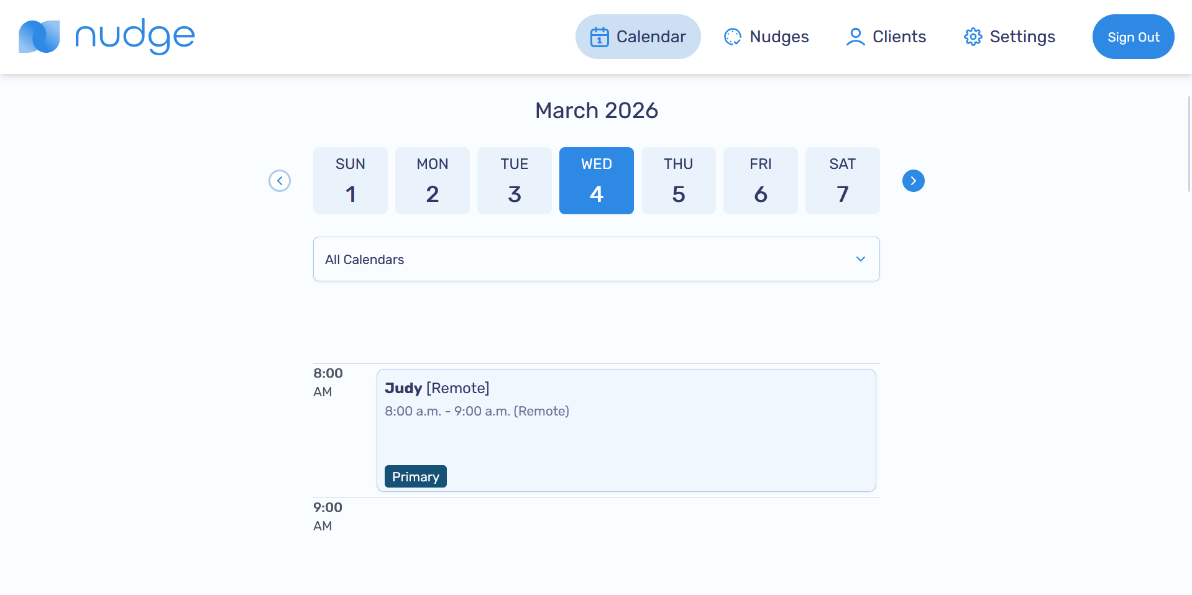Click the Clients person icon

pyautogui.click(x=855, y=37)
